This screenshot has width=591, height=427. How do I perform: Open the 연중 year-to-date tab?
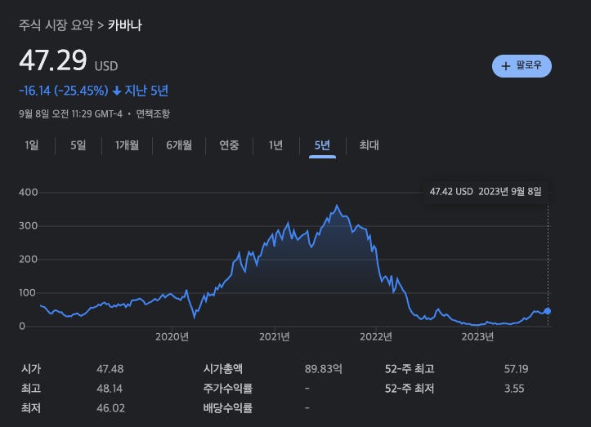point(229,145)
